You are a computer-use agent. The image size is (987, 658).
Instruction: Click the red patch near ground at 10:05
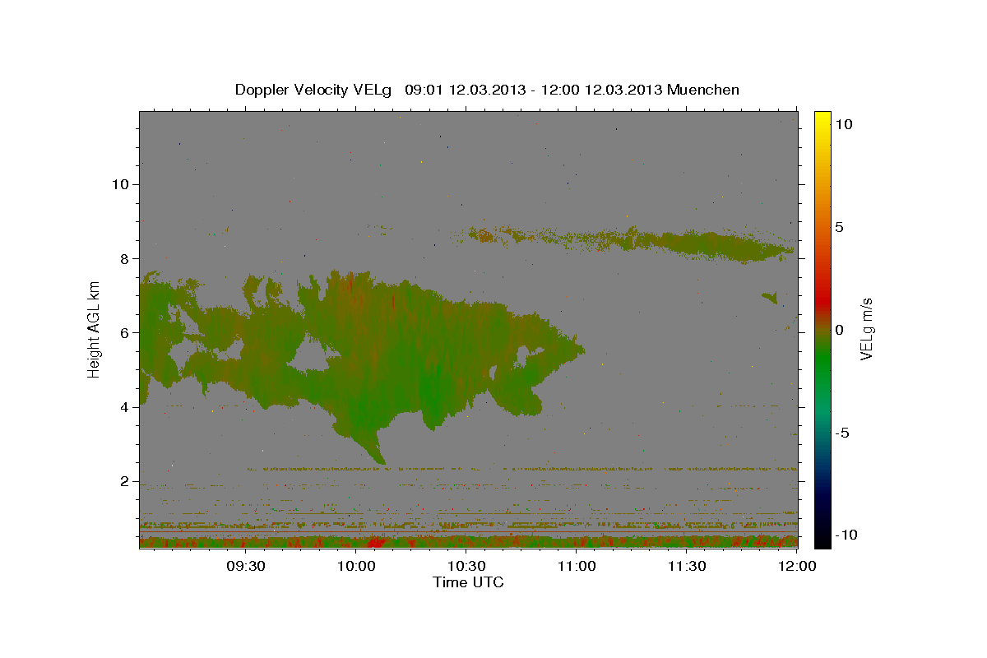(x=376, y=542)
